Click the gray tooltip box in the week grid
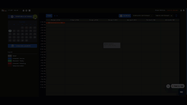Screen dimensions: 187x105 112,45
